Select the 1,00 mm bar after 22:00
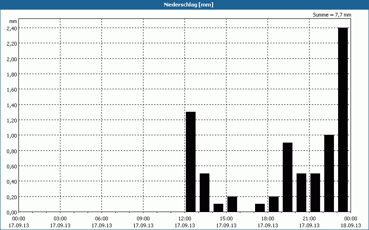369x230 pixels. pos(329,173)
